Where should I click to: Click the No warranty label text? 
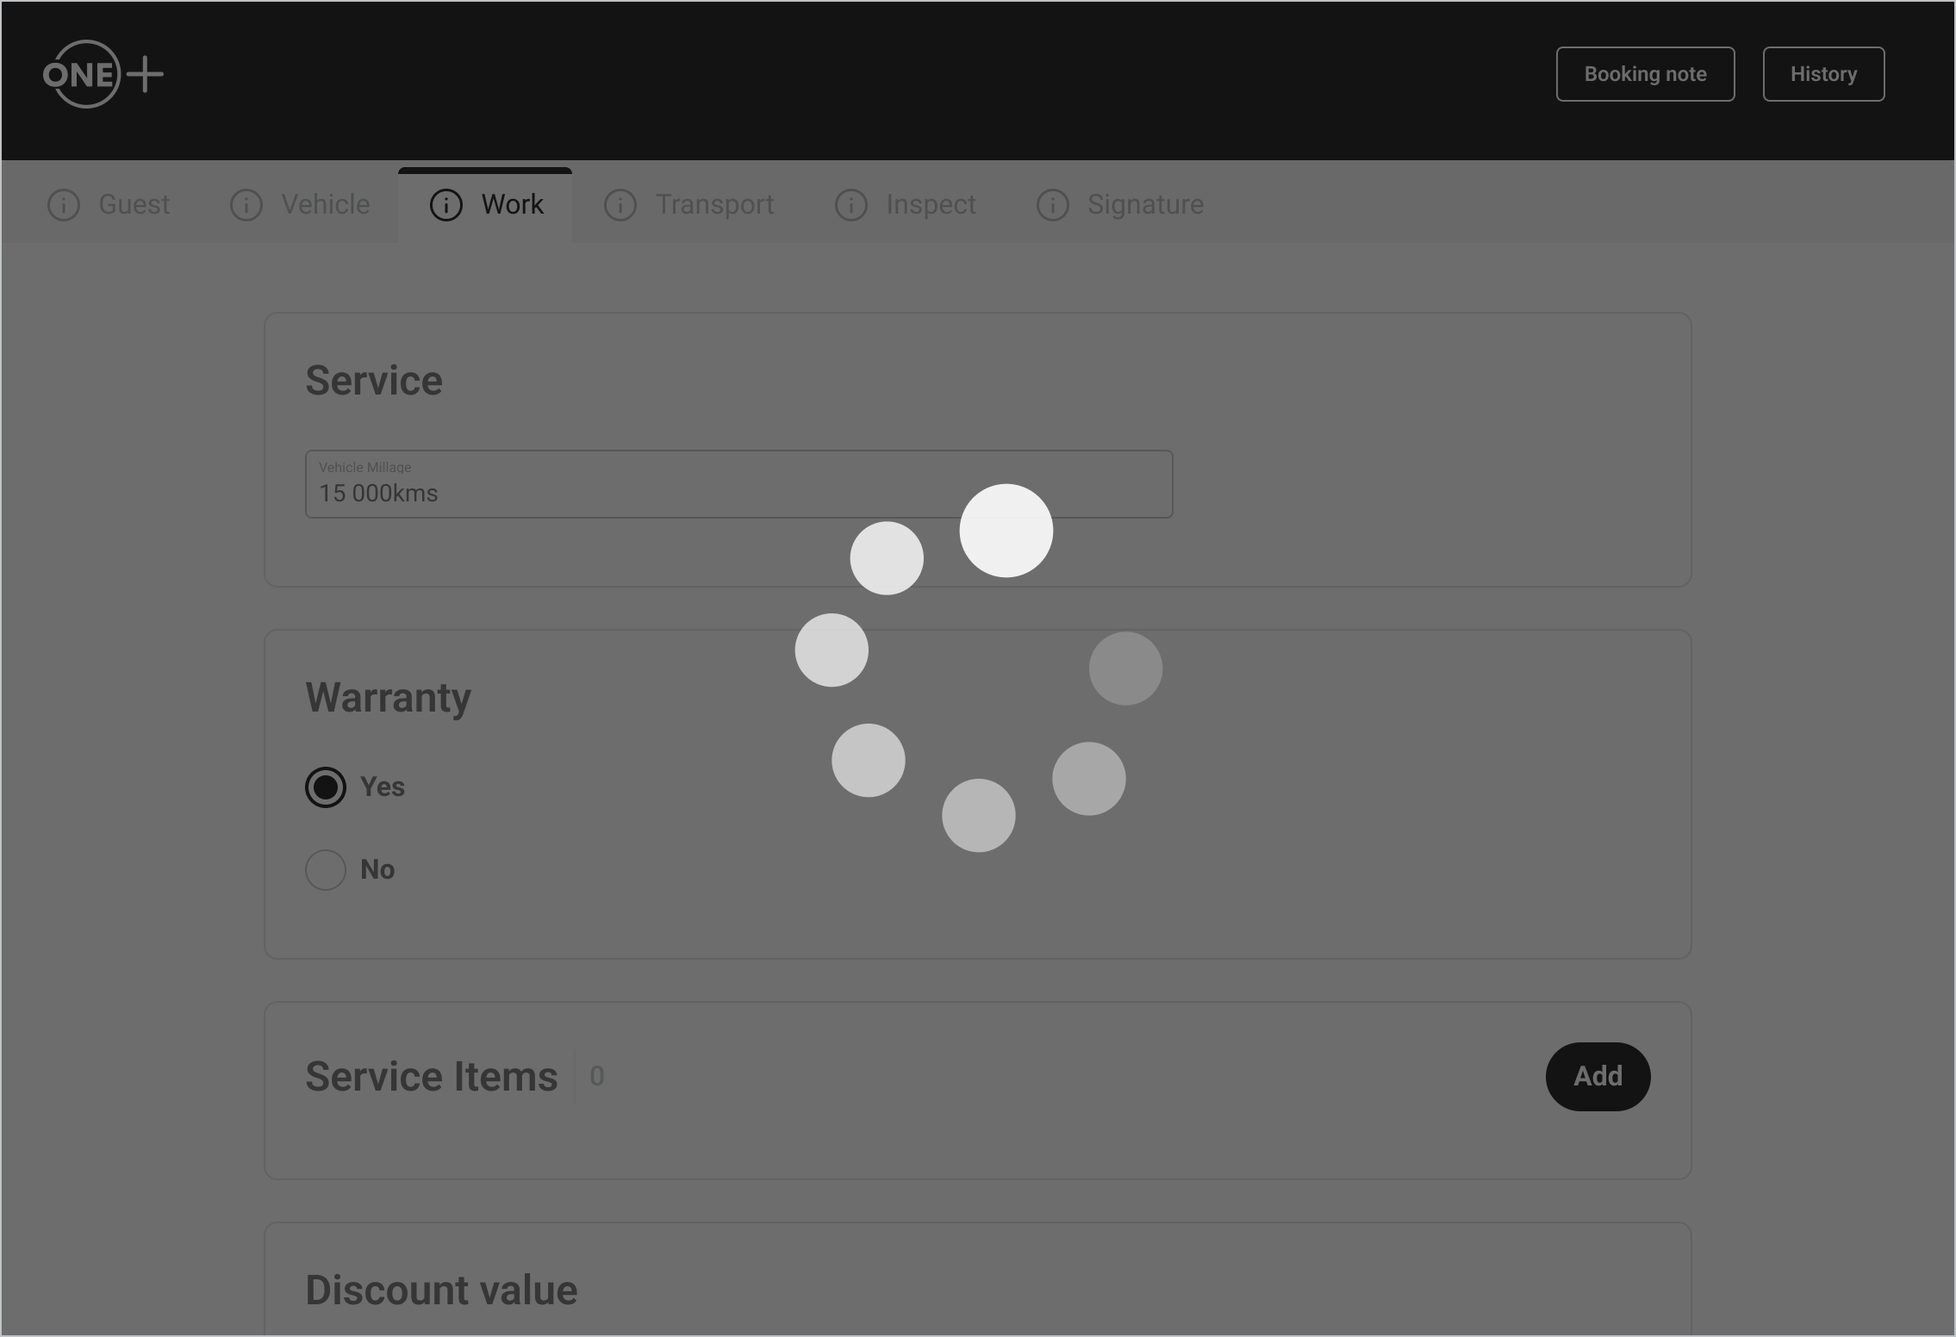(377, 870)
